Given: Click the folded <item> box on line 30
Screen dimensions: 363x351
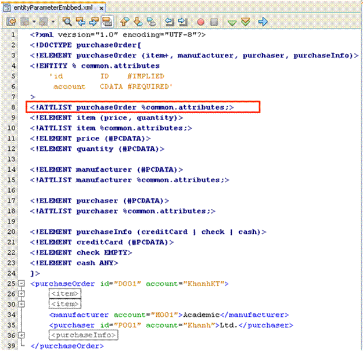Looking at the screenshot, I should [65, 304].
